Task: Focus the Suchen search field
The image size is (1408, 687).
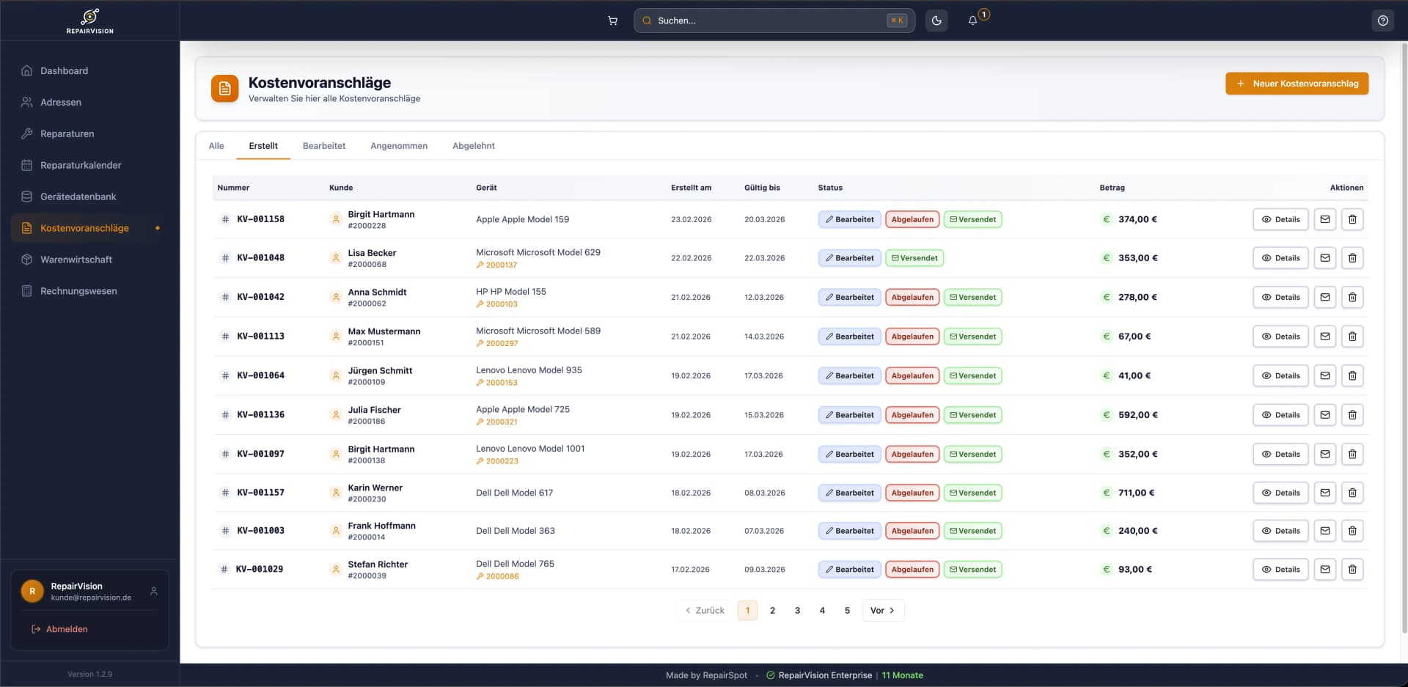Action: pyautogui.click(x=770, y=21)
